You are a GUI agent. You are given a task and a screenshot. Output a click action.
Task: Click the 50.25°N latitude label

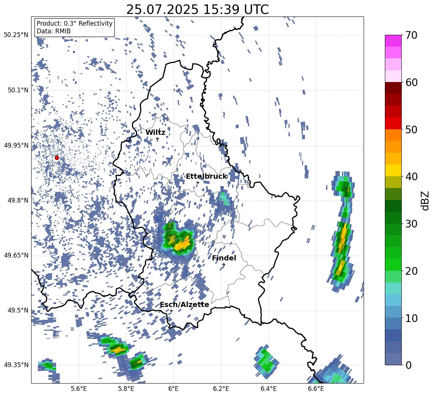(x=16, y=35)
